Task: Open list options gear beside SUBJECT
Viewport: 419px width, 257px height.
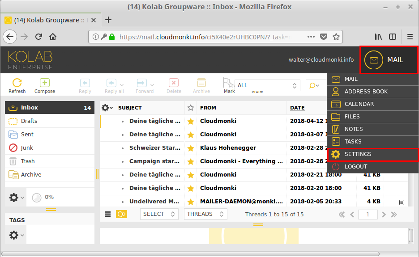Action: click(x=107, y=108)
